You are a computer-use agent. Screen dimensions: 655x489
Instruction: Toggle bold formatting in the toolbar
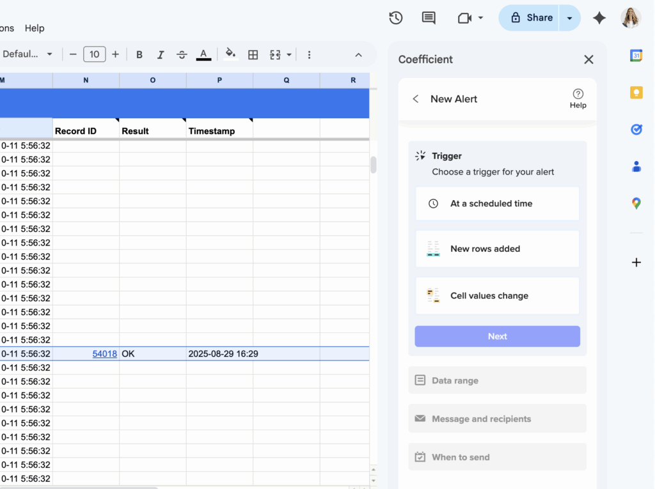click(139, 54)
